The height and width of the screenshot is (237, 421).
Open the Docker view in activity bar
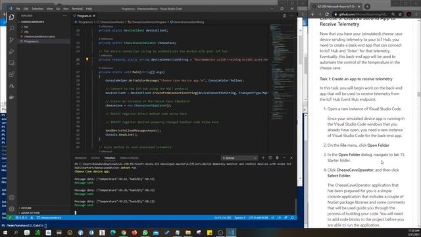point(12,97)
